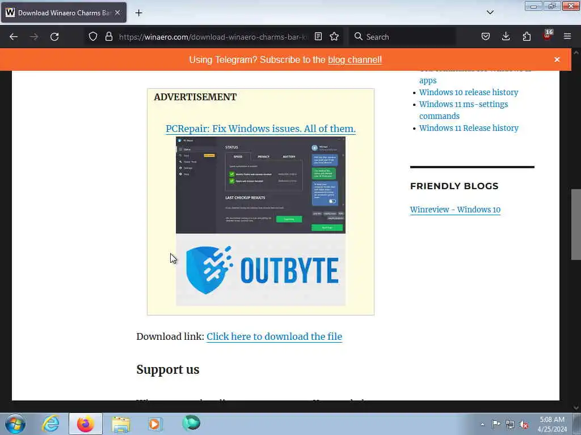Dismiss the orange Telegram banner

pyautogui.click(x=557, y=59)
